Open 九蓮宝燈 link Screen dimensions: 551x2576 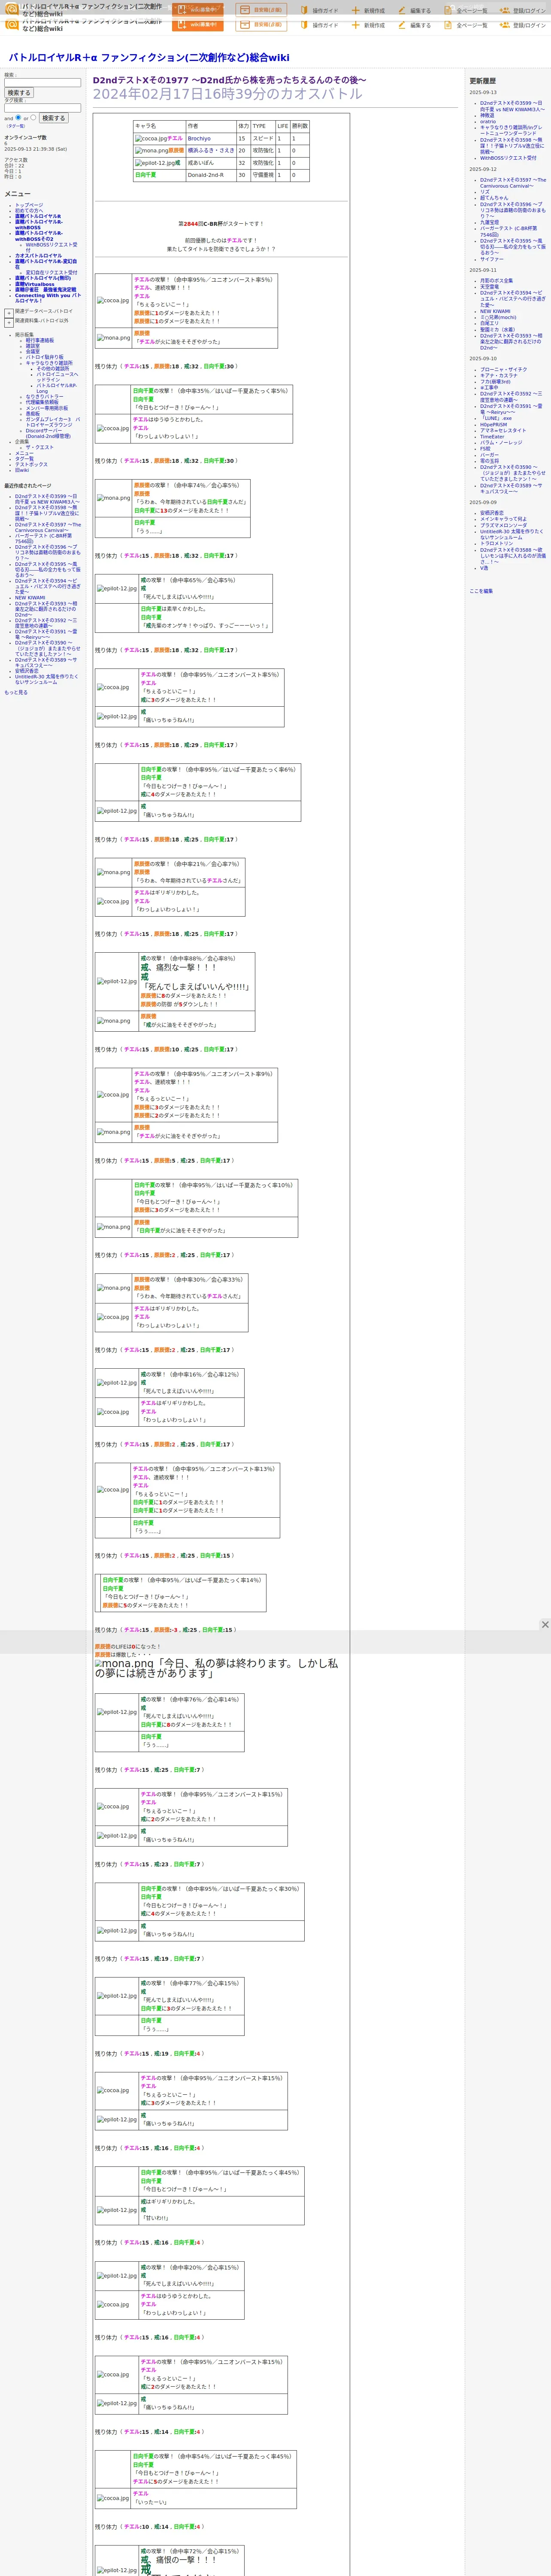pos(489,222)
